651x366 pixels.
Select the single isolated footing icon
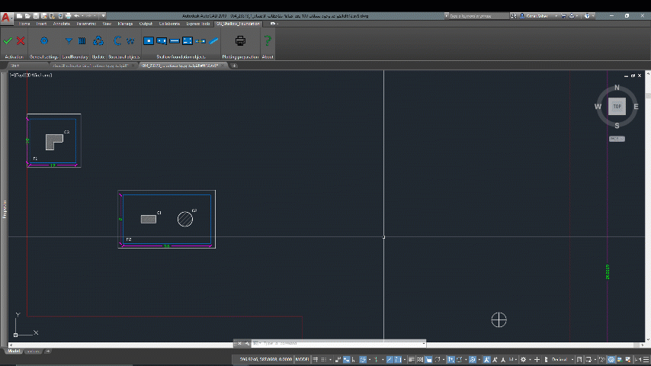[149, 40]
